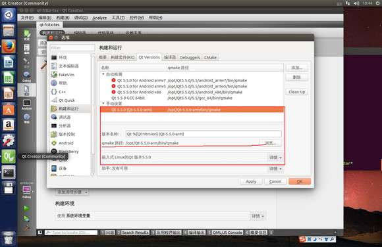Click the Qt Creator launcher icon

[9, 156]
